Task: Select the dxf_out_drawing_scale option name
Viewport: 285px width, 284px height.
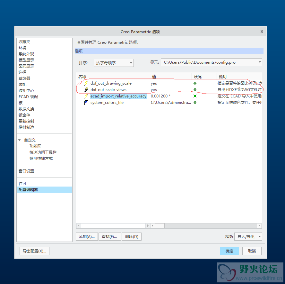Action: 111,83
